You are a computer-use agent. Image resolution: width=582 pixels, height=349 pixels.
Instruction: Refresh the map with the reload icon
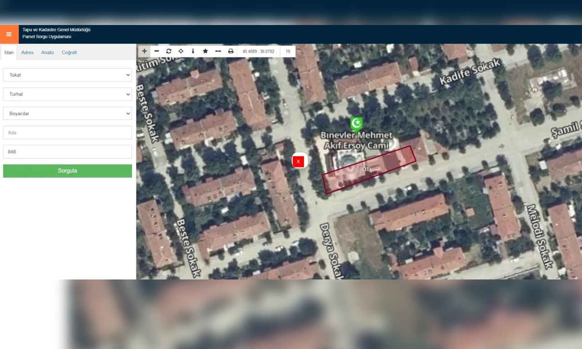point(169,51)
